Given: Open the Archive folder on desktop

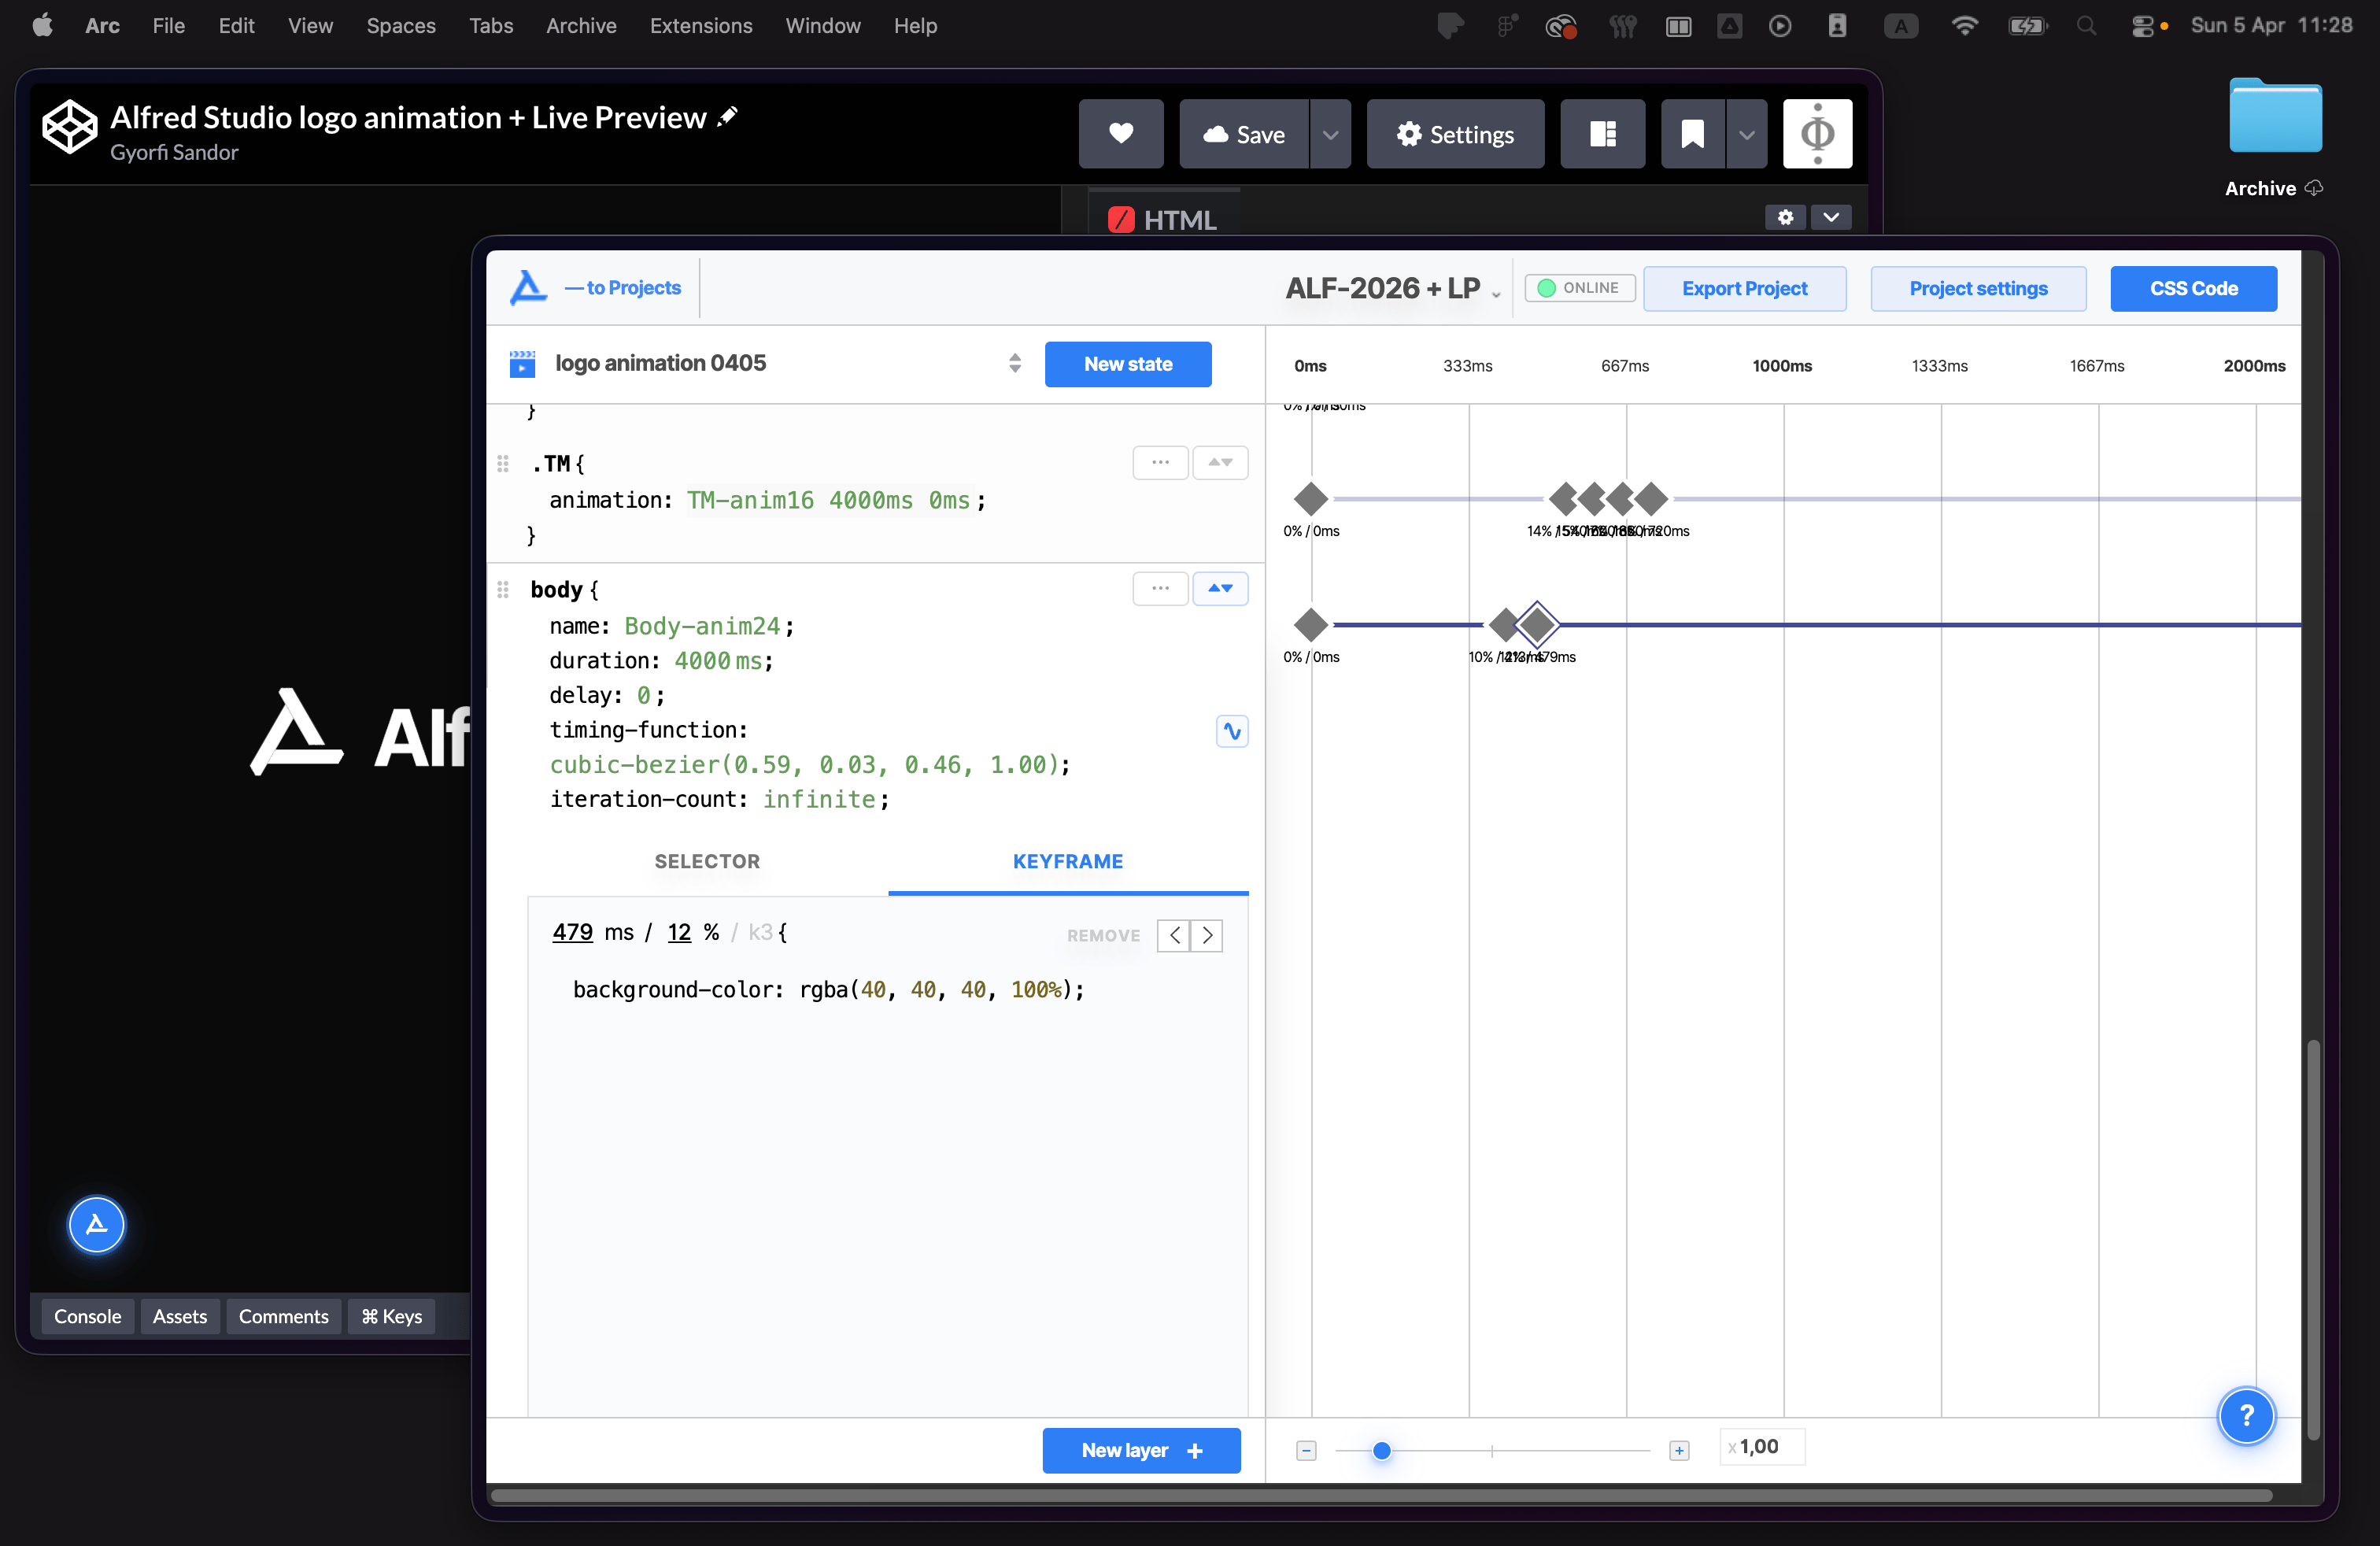Looking at the screenshot, I should tap(2274, 116).
